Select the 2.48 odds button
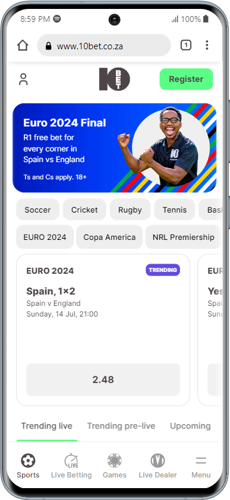The height and width of the screenshot is (500, 230). [x=103, y=379]
